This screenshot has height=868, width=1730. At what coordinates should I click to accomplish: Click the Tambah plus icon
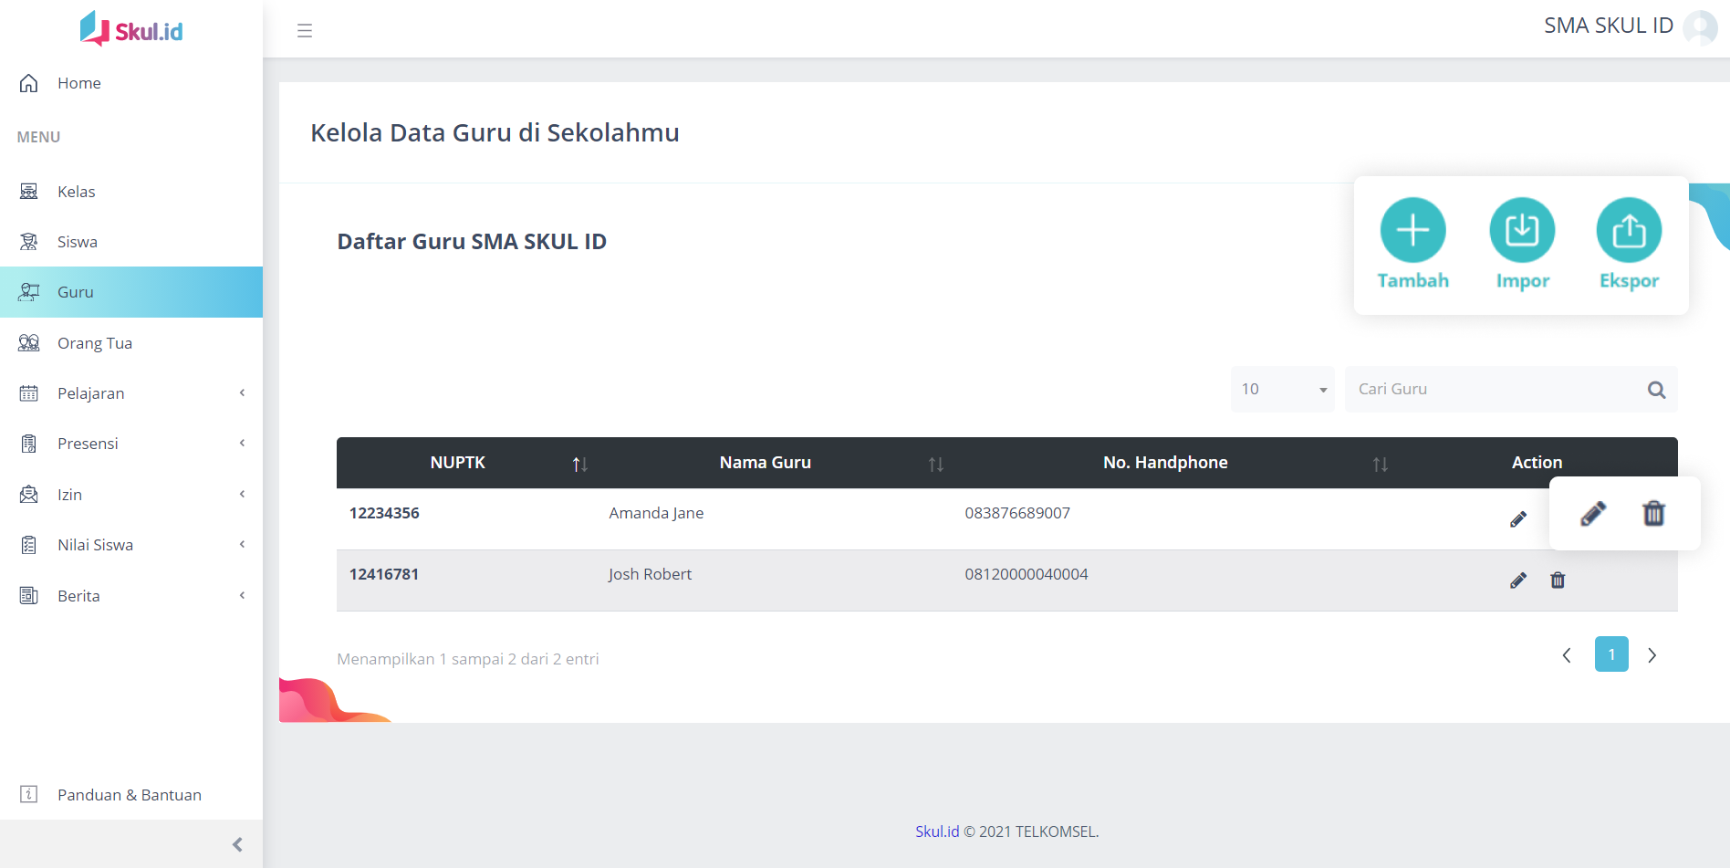pyautogui.click(x=1412, y=230)
